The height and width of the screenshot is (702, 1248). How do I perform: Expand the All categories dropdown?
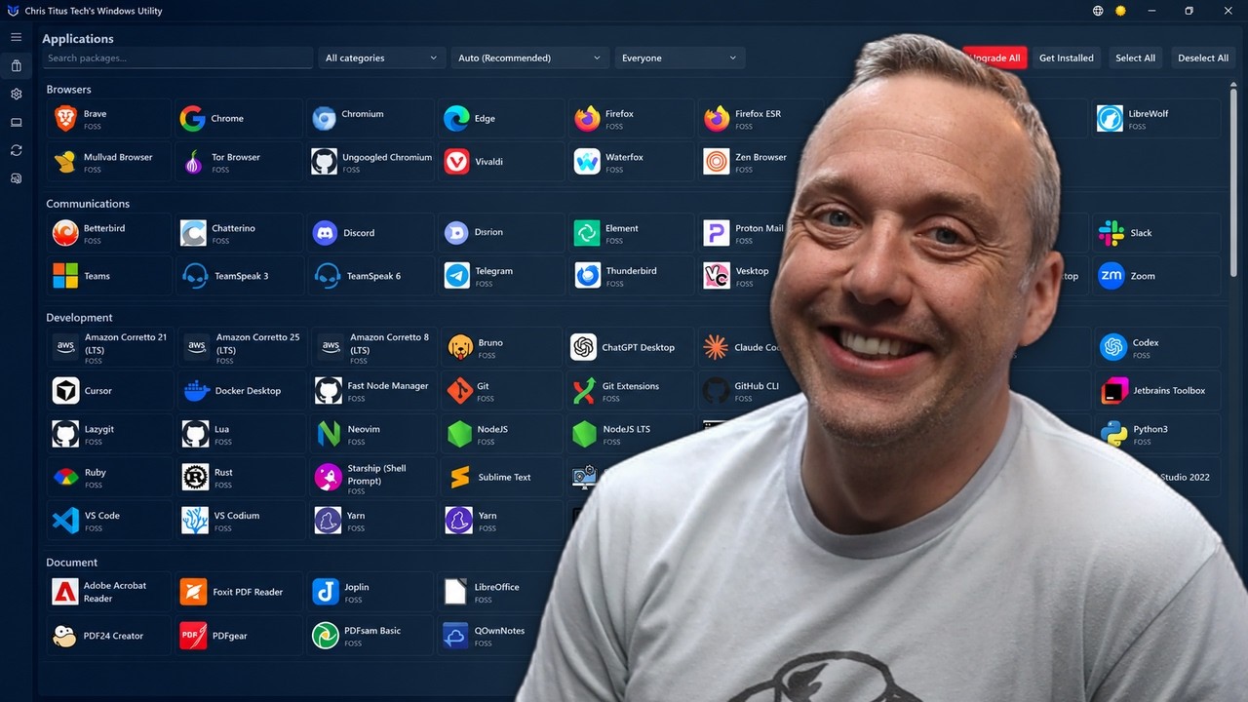tap(381, 58)
